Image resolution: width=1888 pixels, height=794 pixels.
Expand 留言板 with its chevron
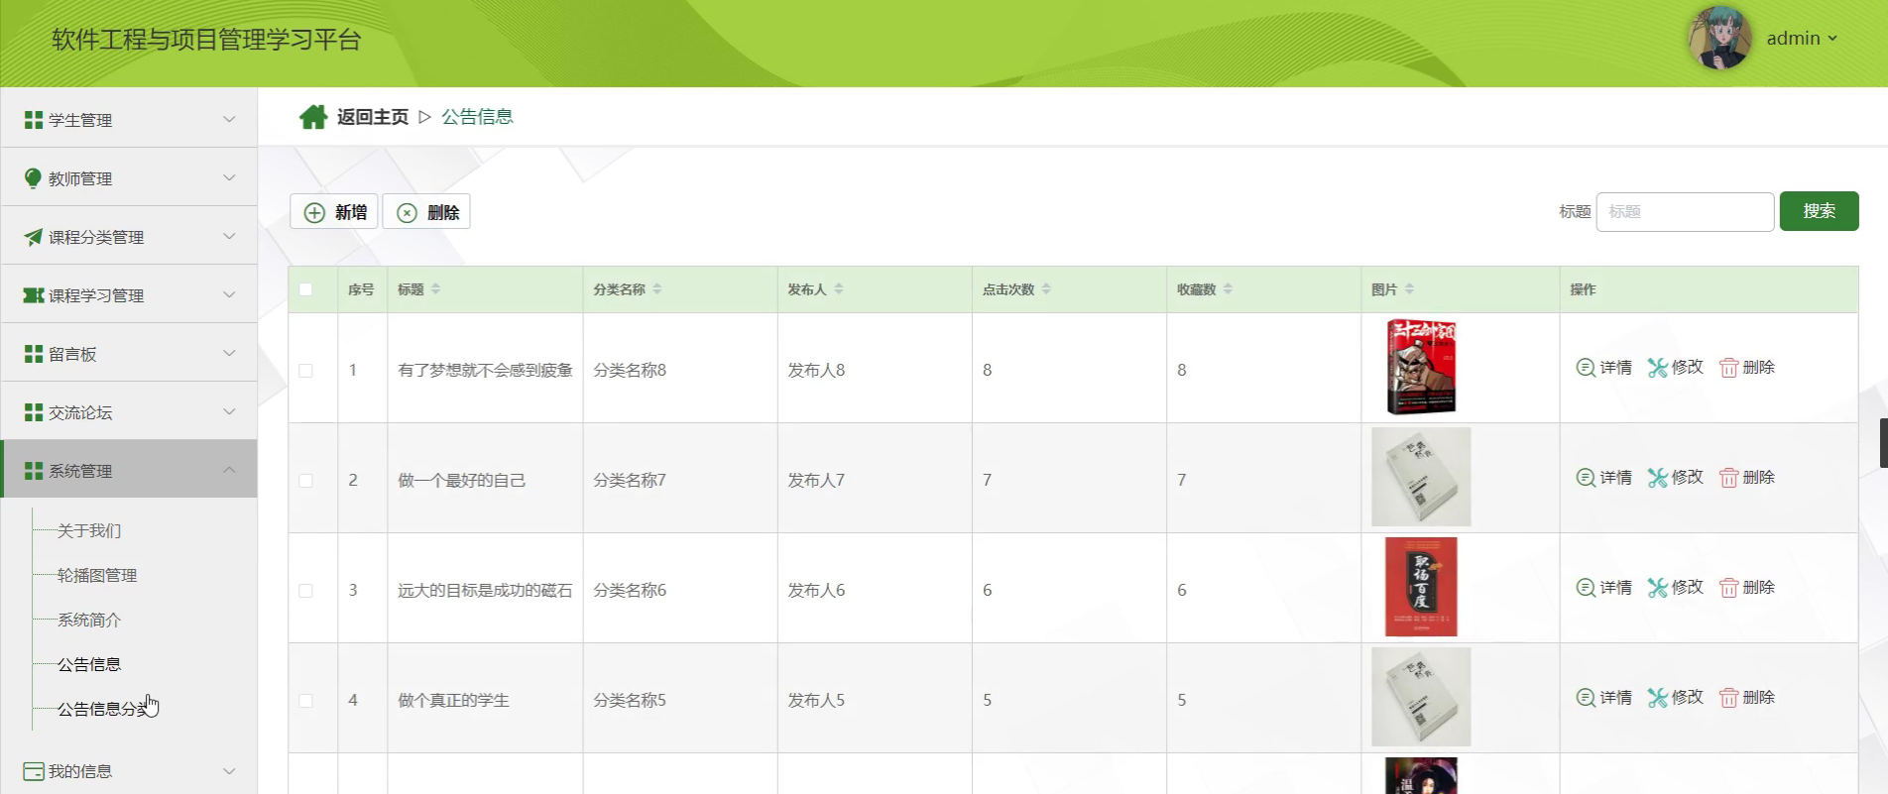229,353
